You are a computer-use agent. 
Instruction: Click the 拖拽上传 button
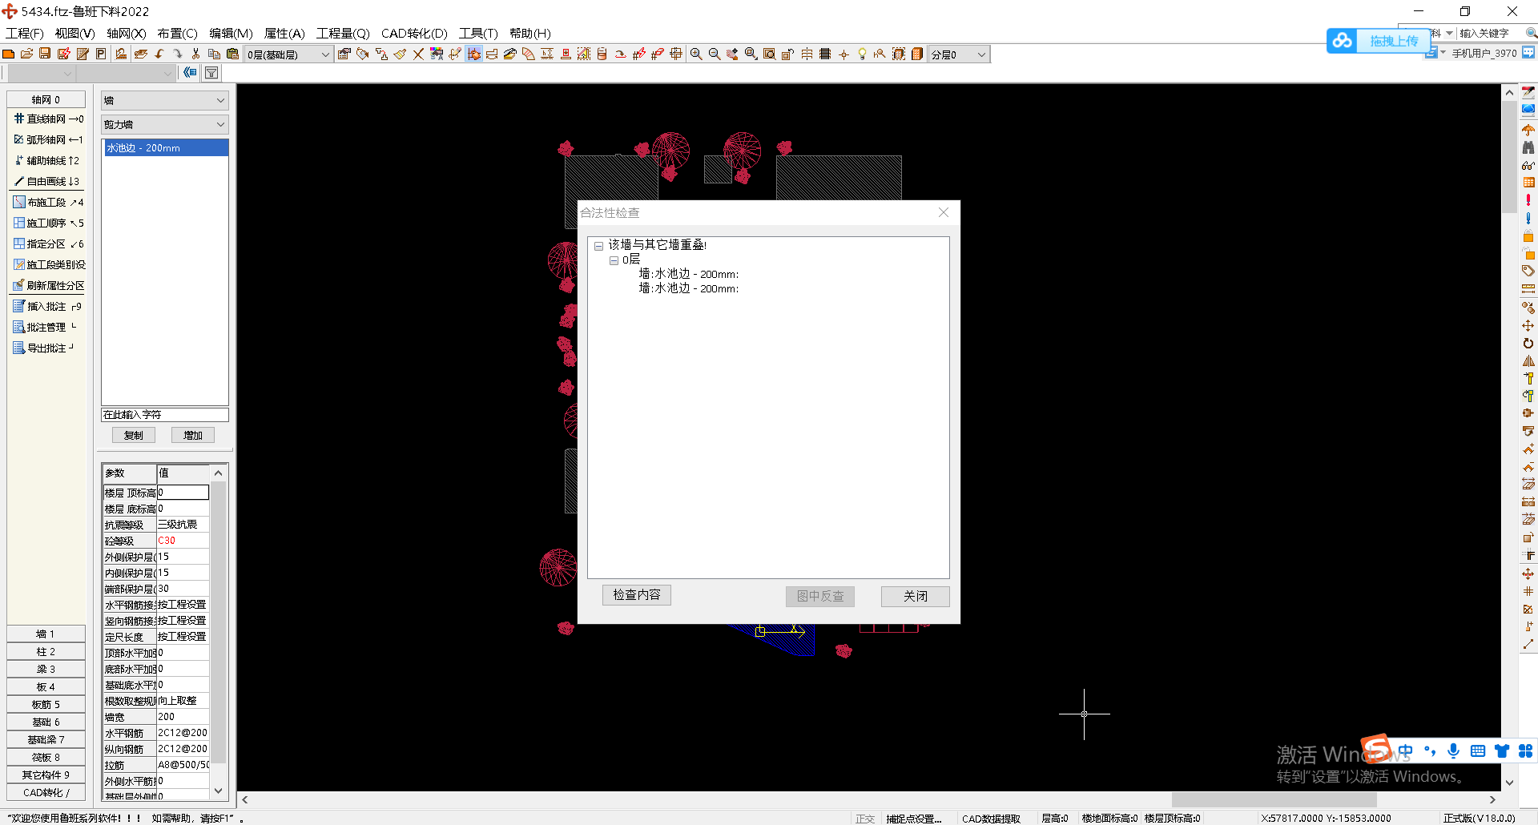tap(1394, 41)
